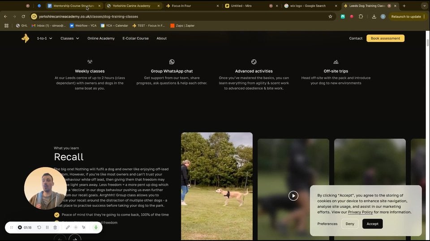Click Relaunch to update button
The height and width of the screenshot is (241, 430).
coord(406,17)
